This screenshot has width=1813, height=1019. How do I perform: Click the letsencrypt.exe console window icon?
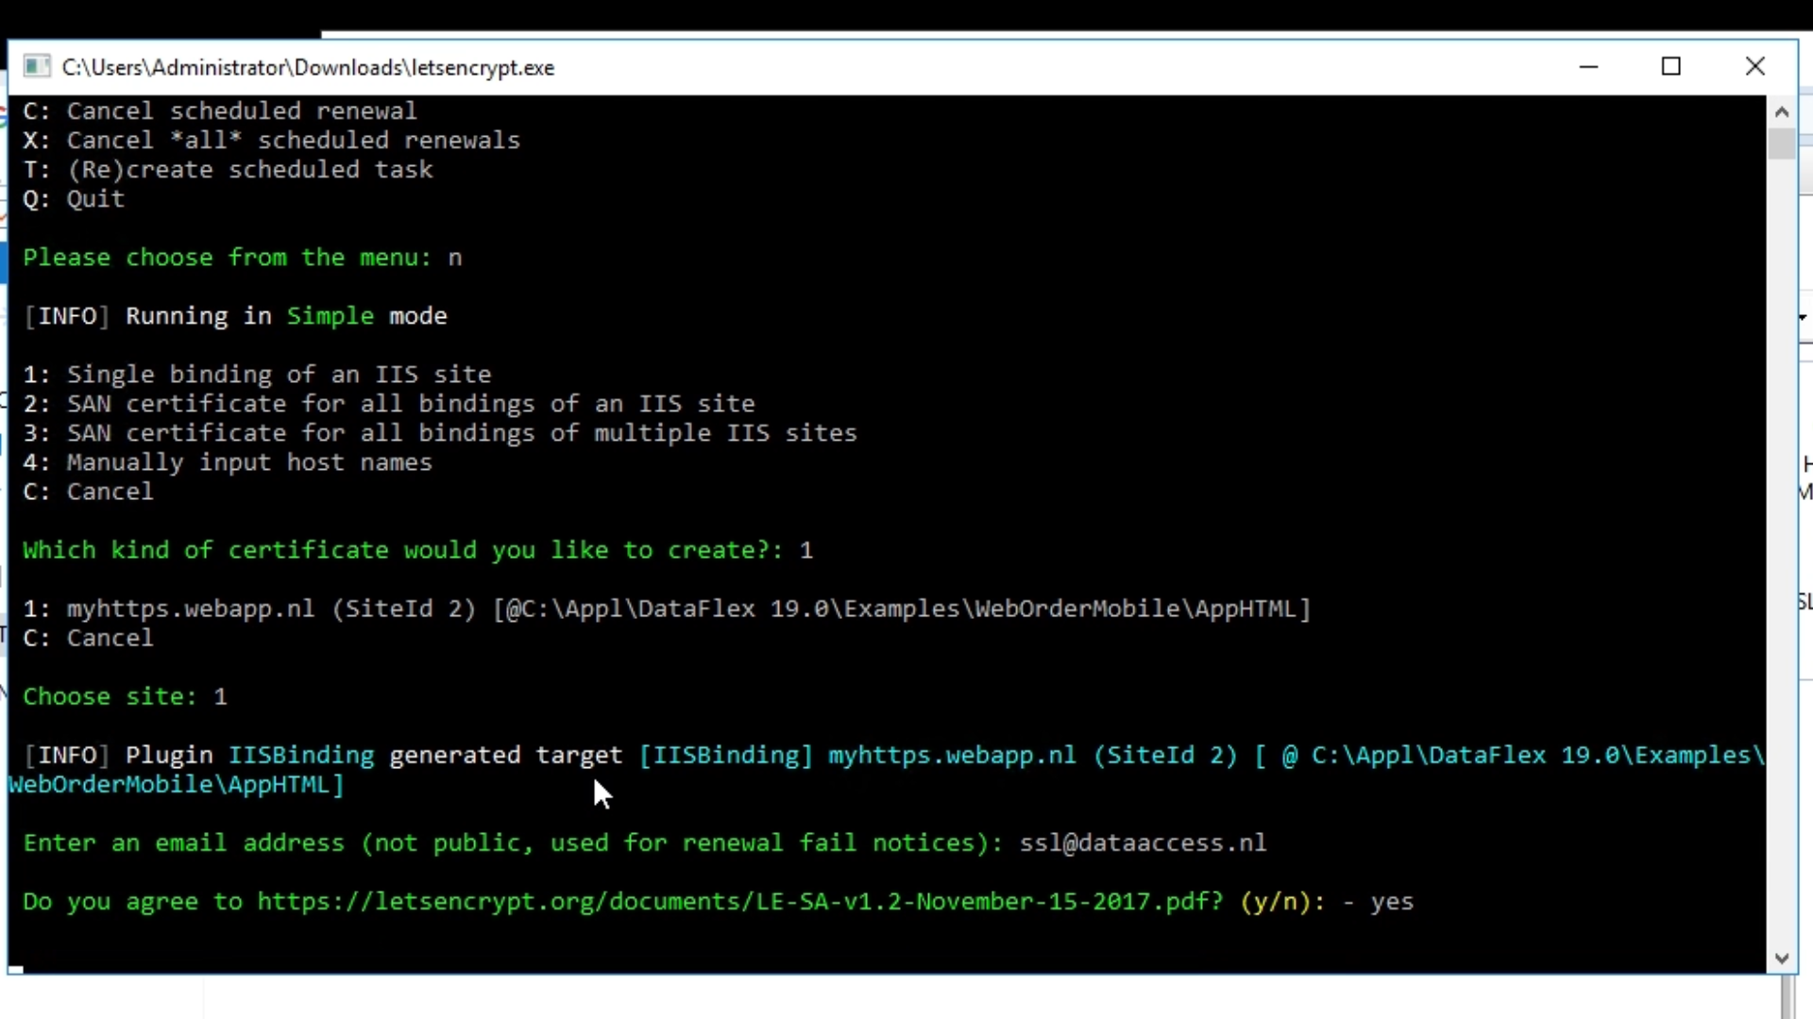click(x=37, y=67)
